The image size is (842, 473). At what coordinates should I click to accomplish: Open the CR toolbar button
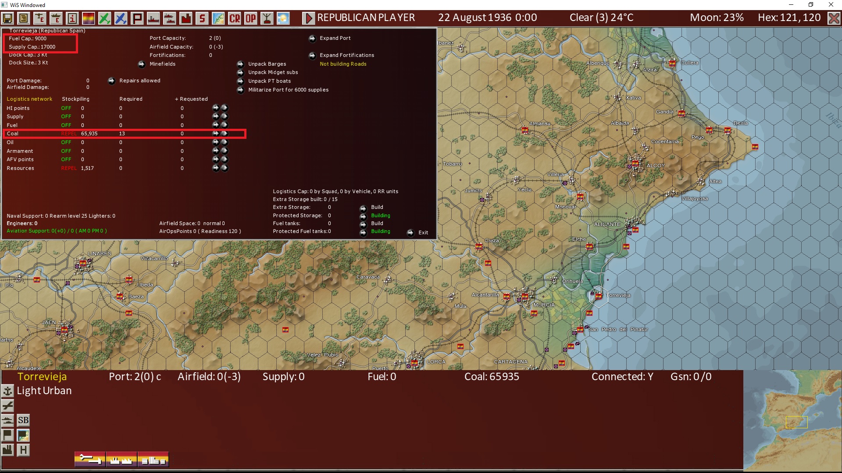[x=235, y=18]
